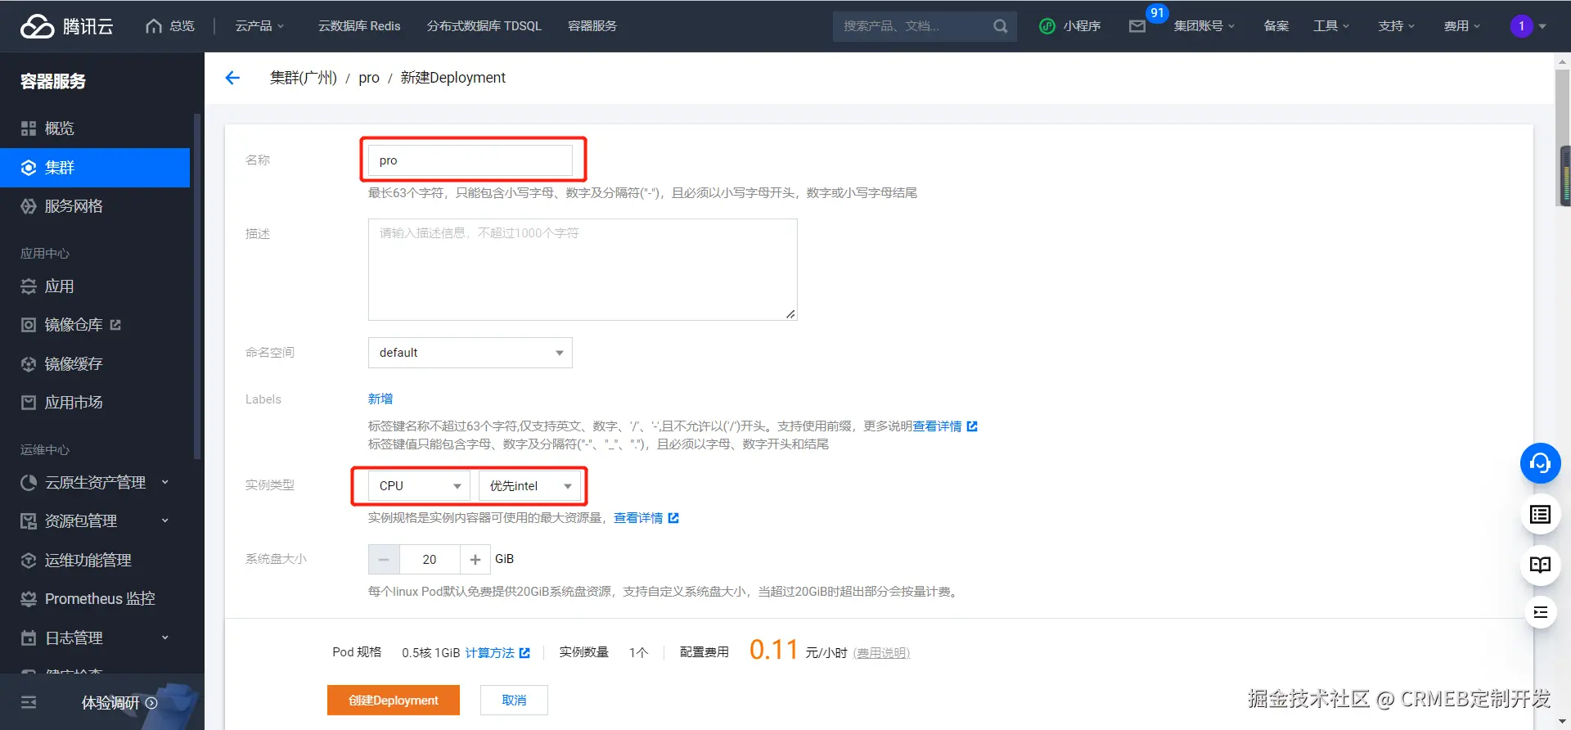The image size is (1571, 730).
Task: Open the 计算方法 link
Action: tap(497, 653)
